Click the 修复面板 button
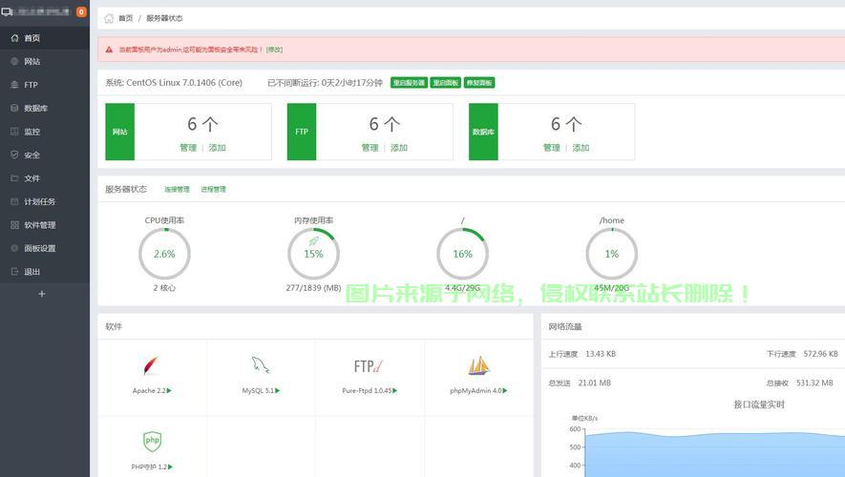Screen dimensions: 845x477 coord(479,83)
